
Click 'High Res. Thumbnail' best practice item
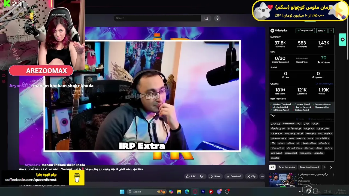click(281, 104)
